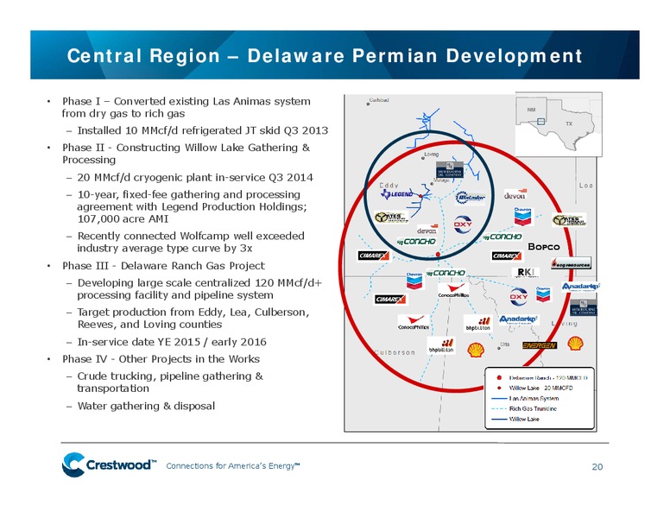Click the ConocoPhillips logo below the lowest Cimarex
Screen dimensions: 670x518
pyautogui.click(x=414, y=322)
